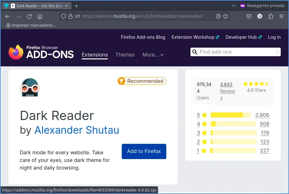This screenshot has width=289, height=194.
Task: Reload the current page
Action: 29,17
